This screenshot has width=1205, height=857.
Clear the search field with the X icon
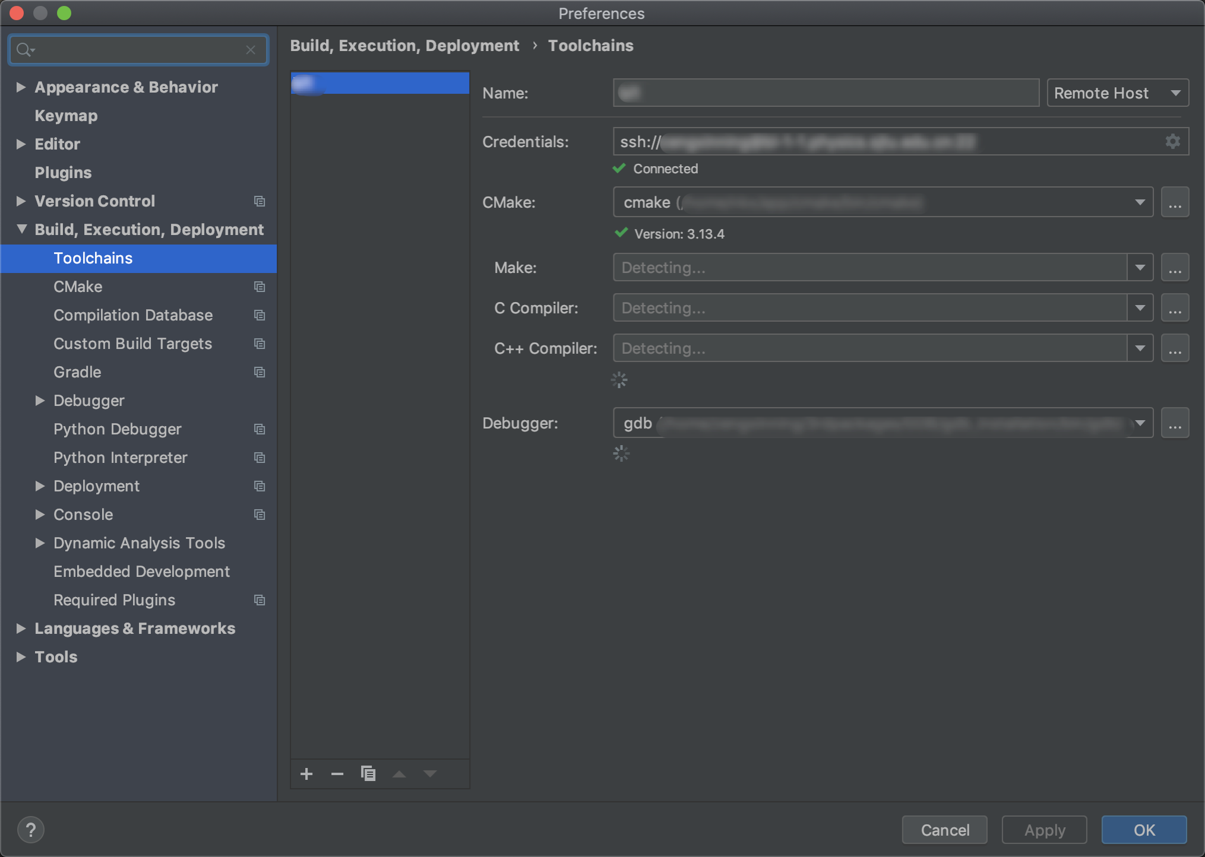coord(251,50)
